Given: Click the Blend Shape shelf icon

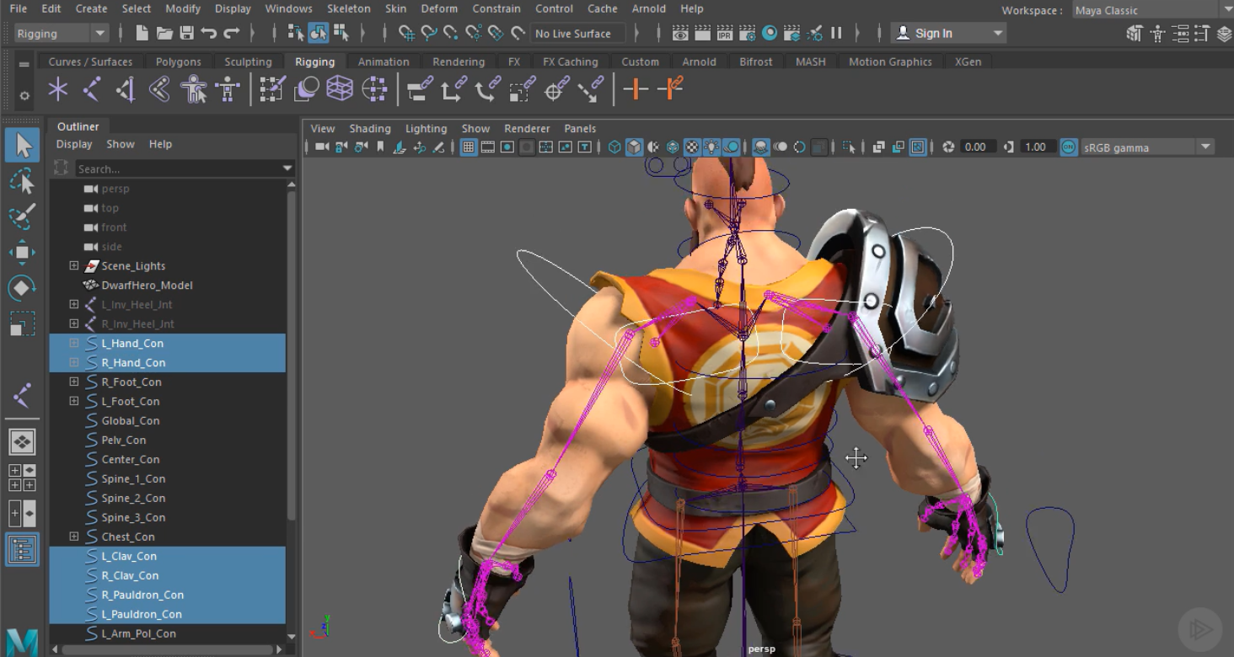Looking at the screenshot, I should tap(305, 89).
